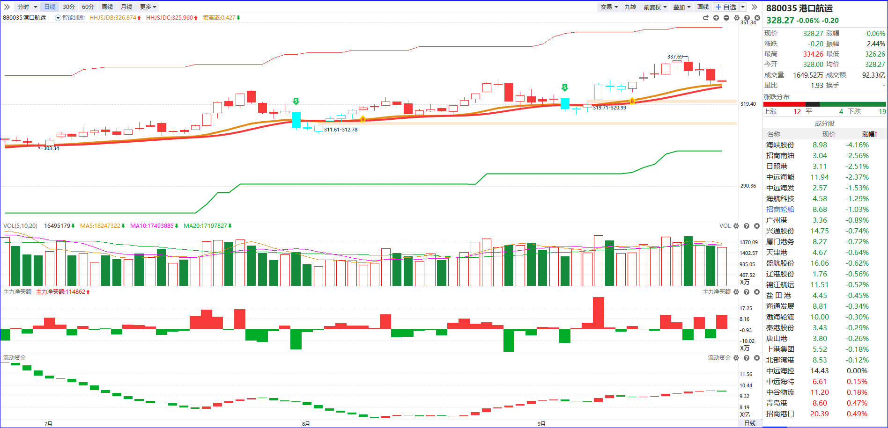
Task: Click 涨跌分布 green falling bar segment
Action: coord(853,104)
